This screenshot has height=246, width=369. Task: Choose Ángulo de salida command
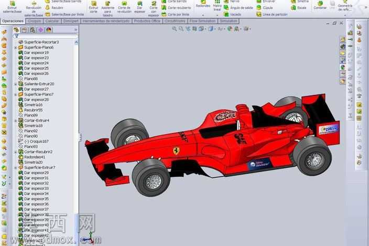coord(238,8)
